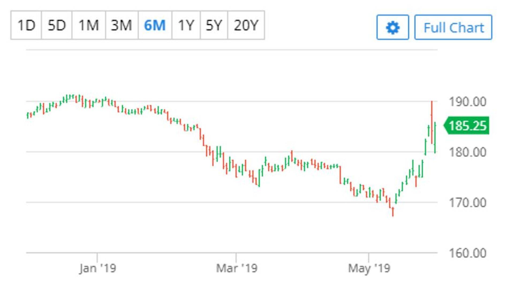Open the Full Chart view
The width and height of the screenshot is (514, 285).
(x=453, y=28)
